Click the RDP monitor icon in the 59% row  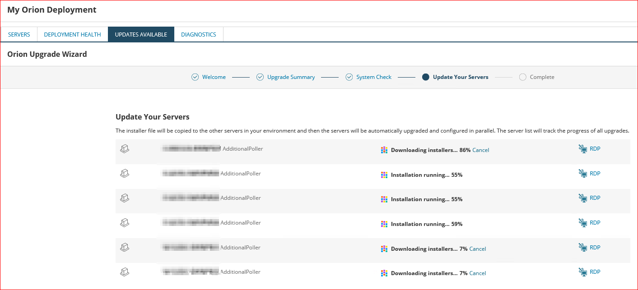582,223
